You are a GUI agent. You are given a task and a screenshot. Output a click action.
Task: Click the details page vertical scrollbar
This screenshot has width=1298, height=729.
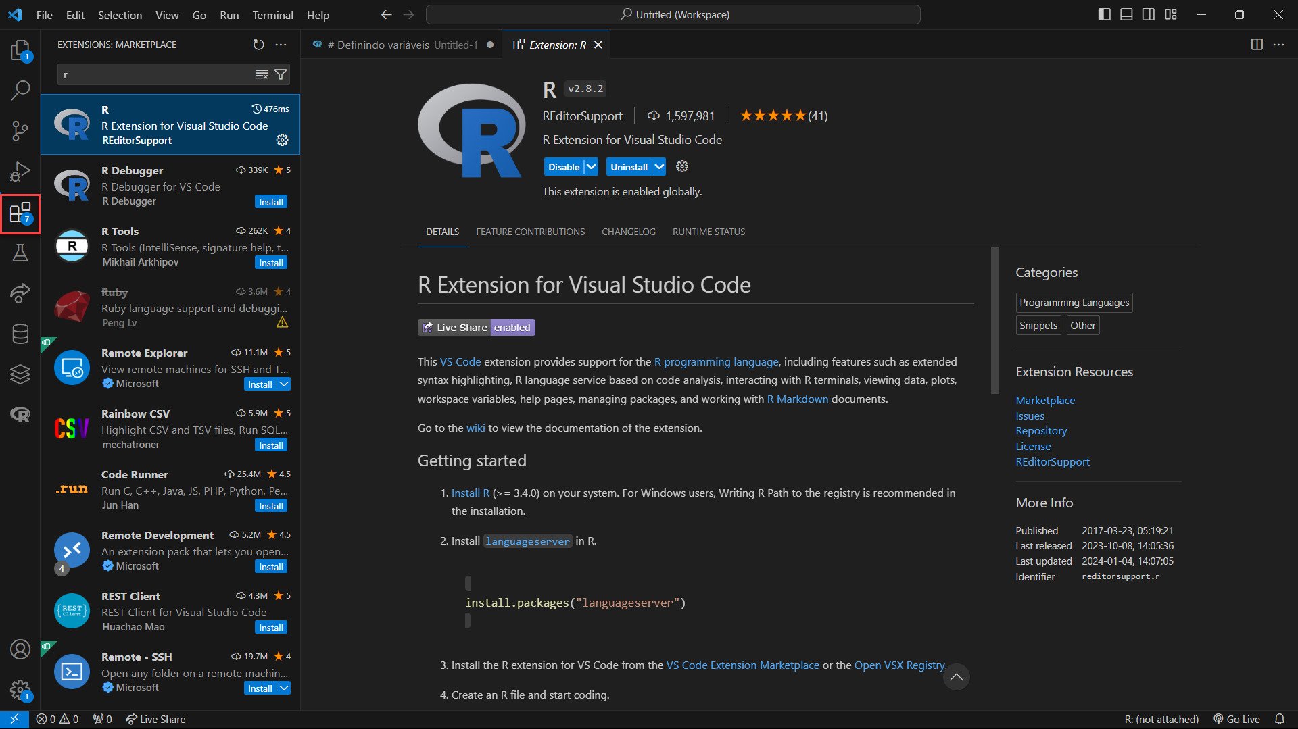point(994,320)
